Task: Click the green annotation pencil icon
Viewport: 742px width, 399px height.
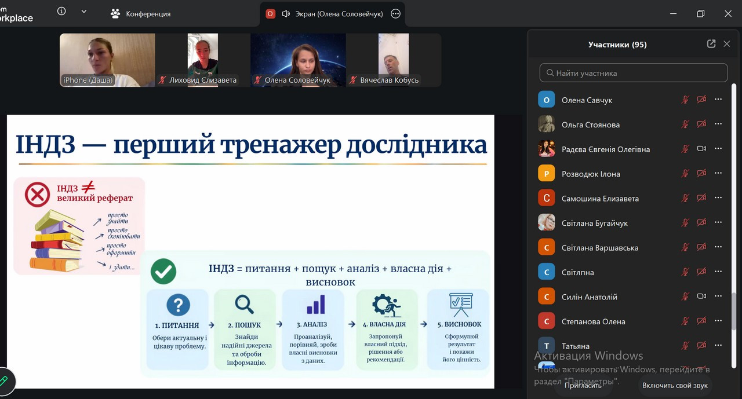Action: pos(4,380)
